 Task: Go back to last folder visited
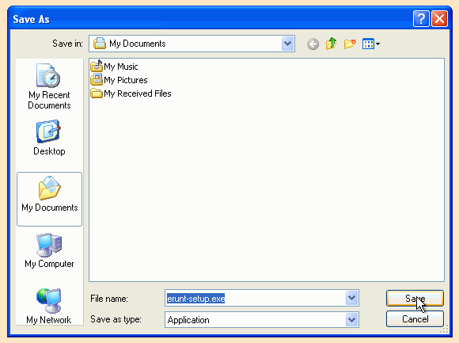tap(313, 44)
